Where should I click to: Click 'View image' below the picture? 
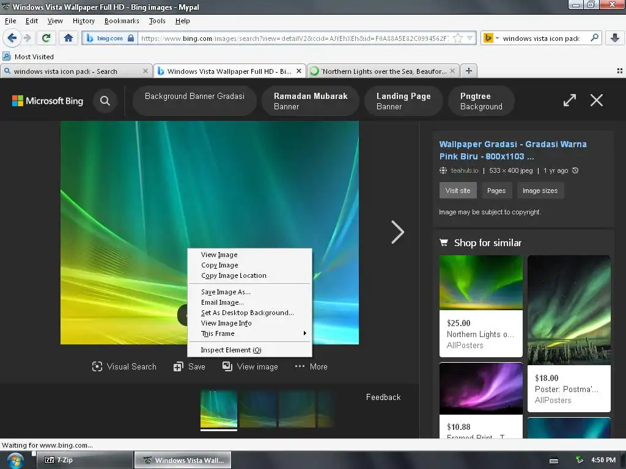tap(250, 366)
